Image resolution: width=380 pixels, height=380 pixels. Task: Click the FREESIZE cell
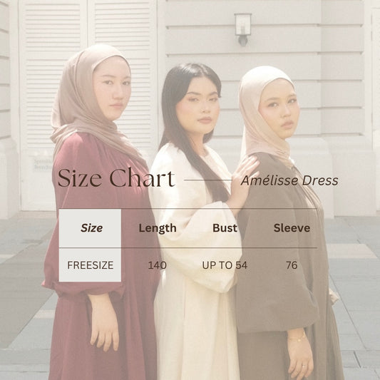[x=90, y=265]
